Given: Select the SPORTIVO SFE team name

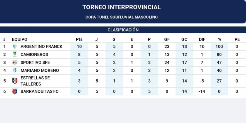Looking at the screenshot, I should 35,62.
